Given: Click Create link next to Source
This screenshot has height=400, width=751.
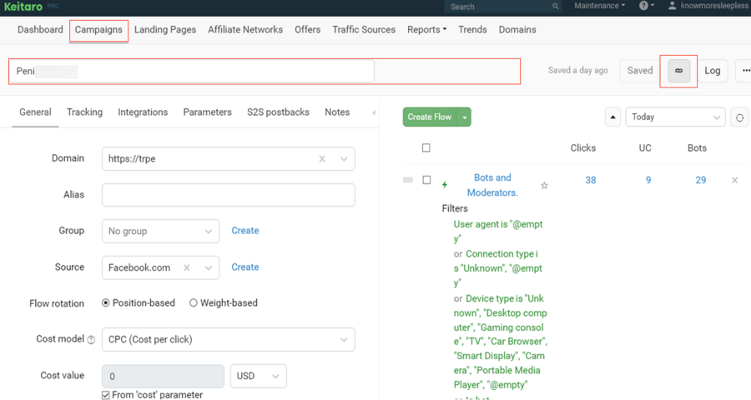Looking at the screenshot, I should [x=245, y=267].
